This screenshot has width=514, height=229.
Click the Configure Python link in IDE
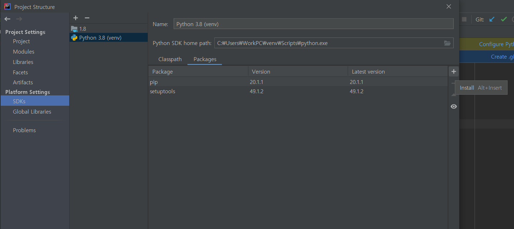[x=496, y=44]
